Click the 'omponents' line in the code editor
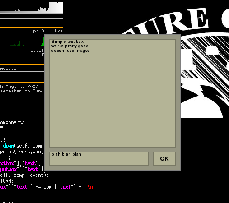 (12, 122)
